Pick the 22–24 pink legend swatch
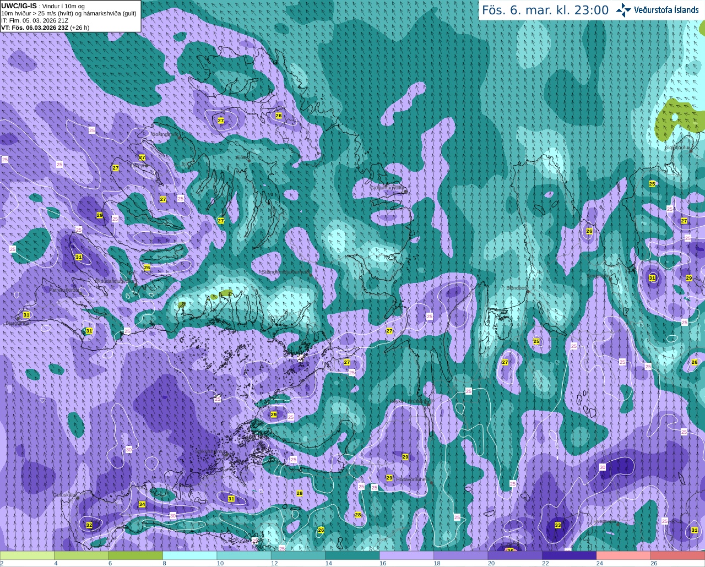Screen dimensions: 705x567 pos(570,555)
